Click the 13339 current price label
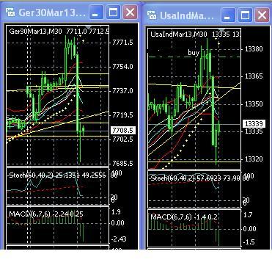 pos(254,124)
